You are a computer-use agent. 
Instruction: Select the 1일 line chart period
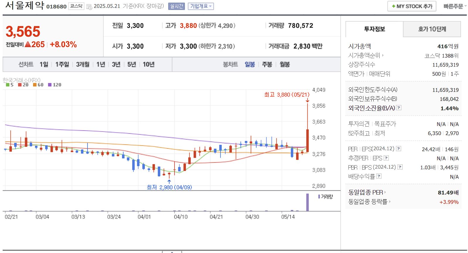point(44,64)
